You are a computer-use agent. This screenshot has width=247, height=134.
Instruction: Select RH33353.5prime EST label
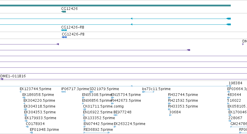tap(183, 106)
